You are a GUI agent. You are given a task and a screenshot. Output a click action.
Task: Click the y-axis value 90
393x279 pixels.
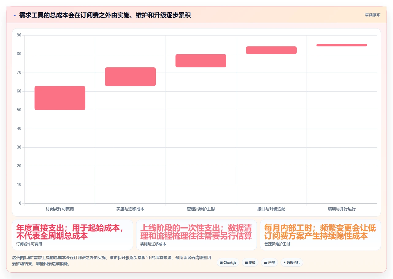(19, 35)
